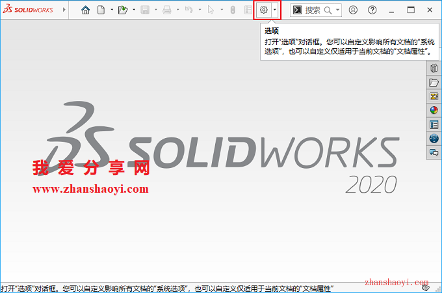Open the user login profile icon
The image size is (442, 293).
pyautogui.click(x=353, y=10)
